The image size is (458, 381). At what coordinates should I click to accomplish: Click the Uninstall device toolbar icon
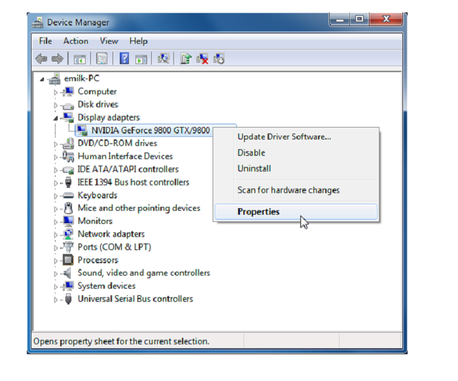click(x=219, y=58)
